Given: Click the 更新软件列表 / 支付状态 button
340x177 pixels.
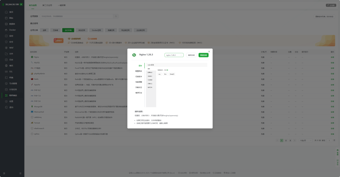Looking at the screenshot, I should (x=324, y=17).
